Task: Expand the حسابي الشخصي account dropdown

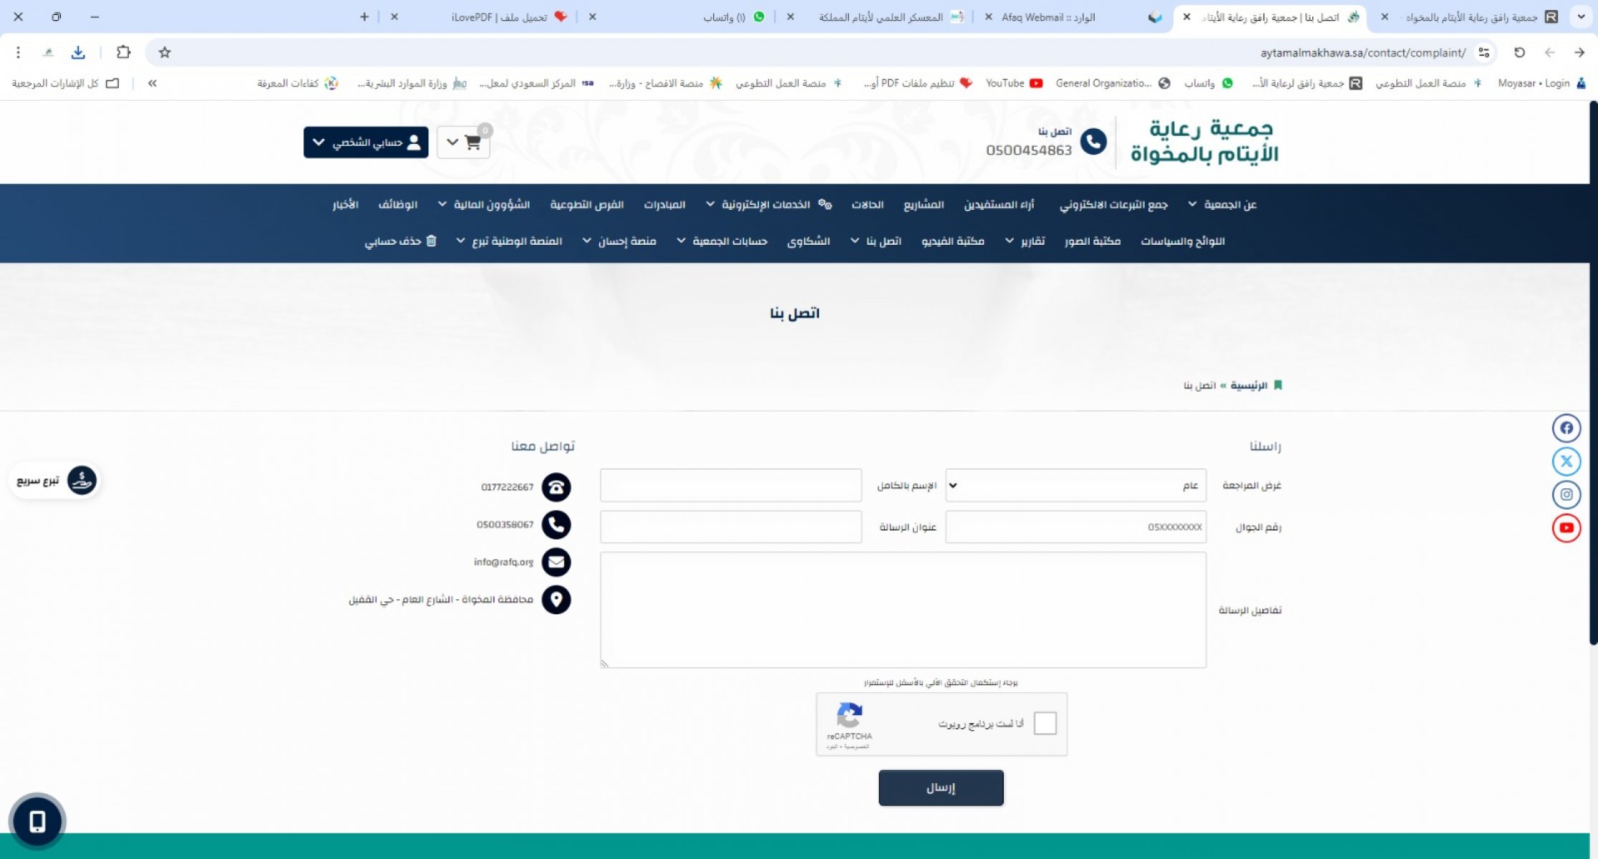Action: [x=366, y=142]
